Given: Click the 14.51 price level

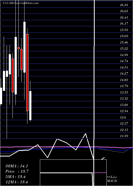Looking at the screenshot, I should pyautogui.click(x=124, y=67).
